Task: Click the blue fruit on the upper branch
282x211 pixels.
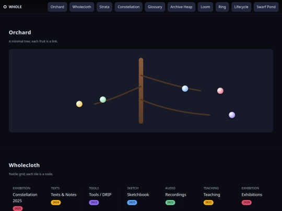Action: [185, 89]
